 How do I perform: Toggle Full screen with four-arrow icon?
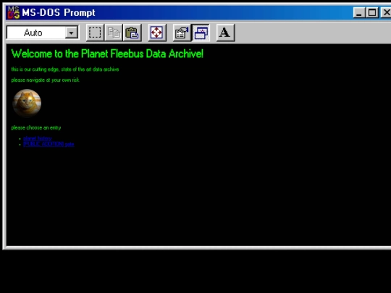[157, 33]
